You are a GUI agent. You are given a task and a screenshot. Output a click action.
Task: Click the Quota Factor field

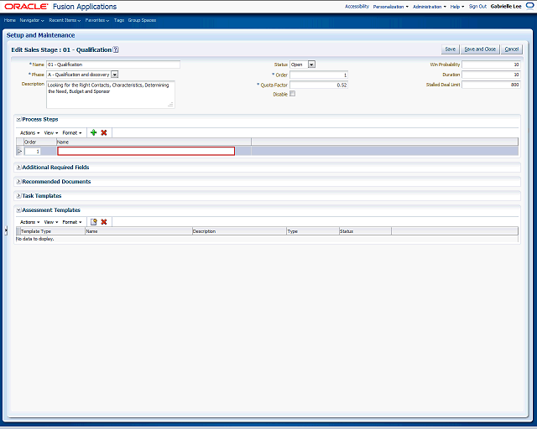pos(319,85)
